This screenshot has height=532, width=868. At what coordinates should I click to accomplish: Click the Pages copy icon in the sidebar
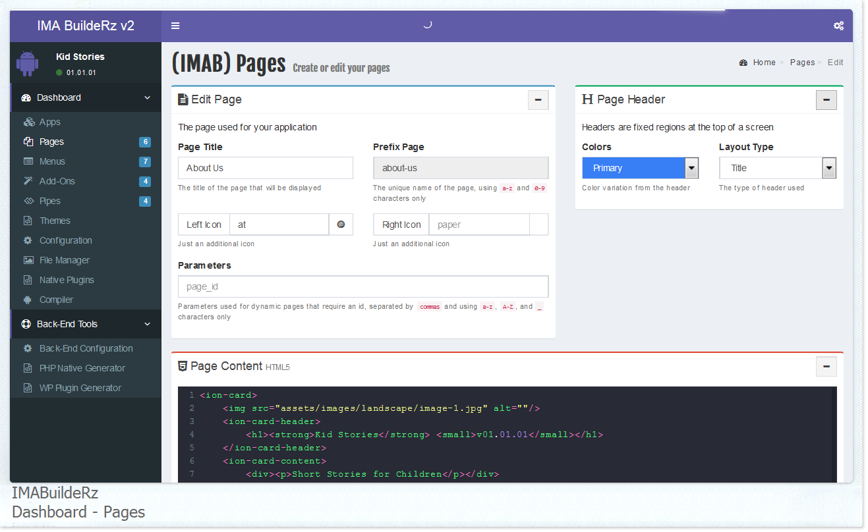coord(28,142)
